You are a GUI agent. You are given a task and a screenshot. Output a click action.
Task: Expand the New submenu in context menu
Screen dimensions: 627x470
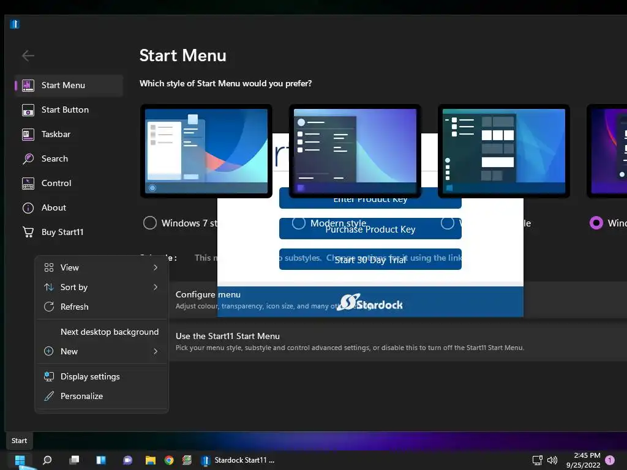point(102,351)
